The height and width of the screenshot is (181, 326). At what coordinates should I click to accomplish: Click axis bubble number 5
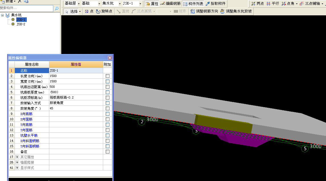(305, 148)
